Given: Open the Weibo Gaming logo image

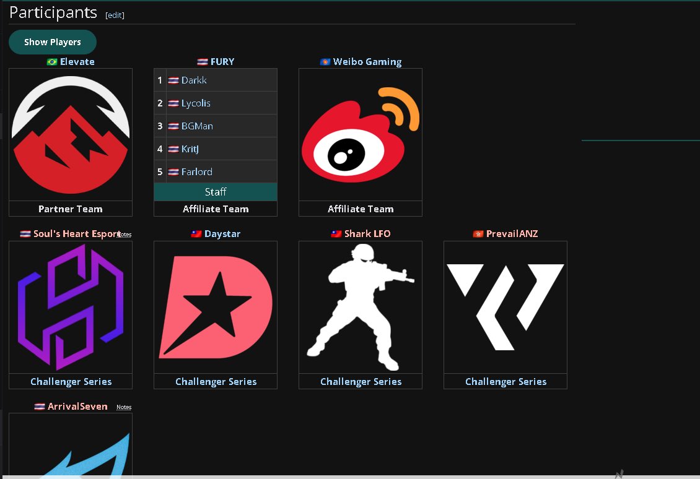Looking at the screenshot, I should pos(361,135).
